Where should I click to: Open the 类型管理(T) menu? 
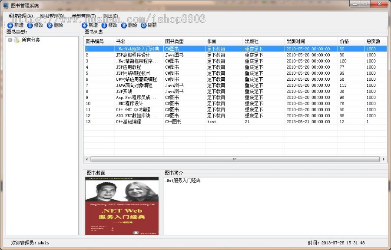82,15
